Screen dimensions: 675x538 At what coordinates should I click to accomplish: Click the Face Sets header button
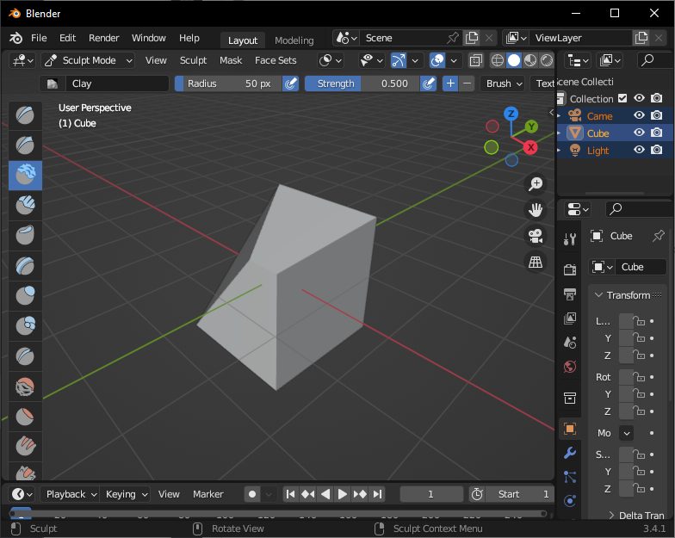[276, 60]
